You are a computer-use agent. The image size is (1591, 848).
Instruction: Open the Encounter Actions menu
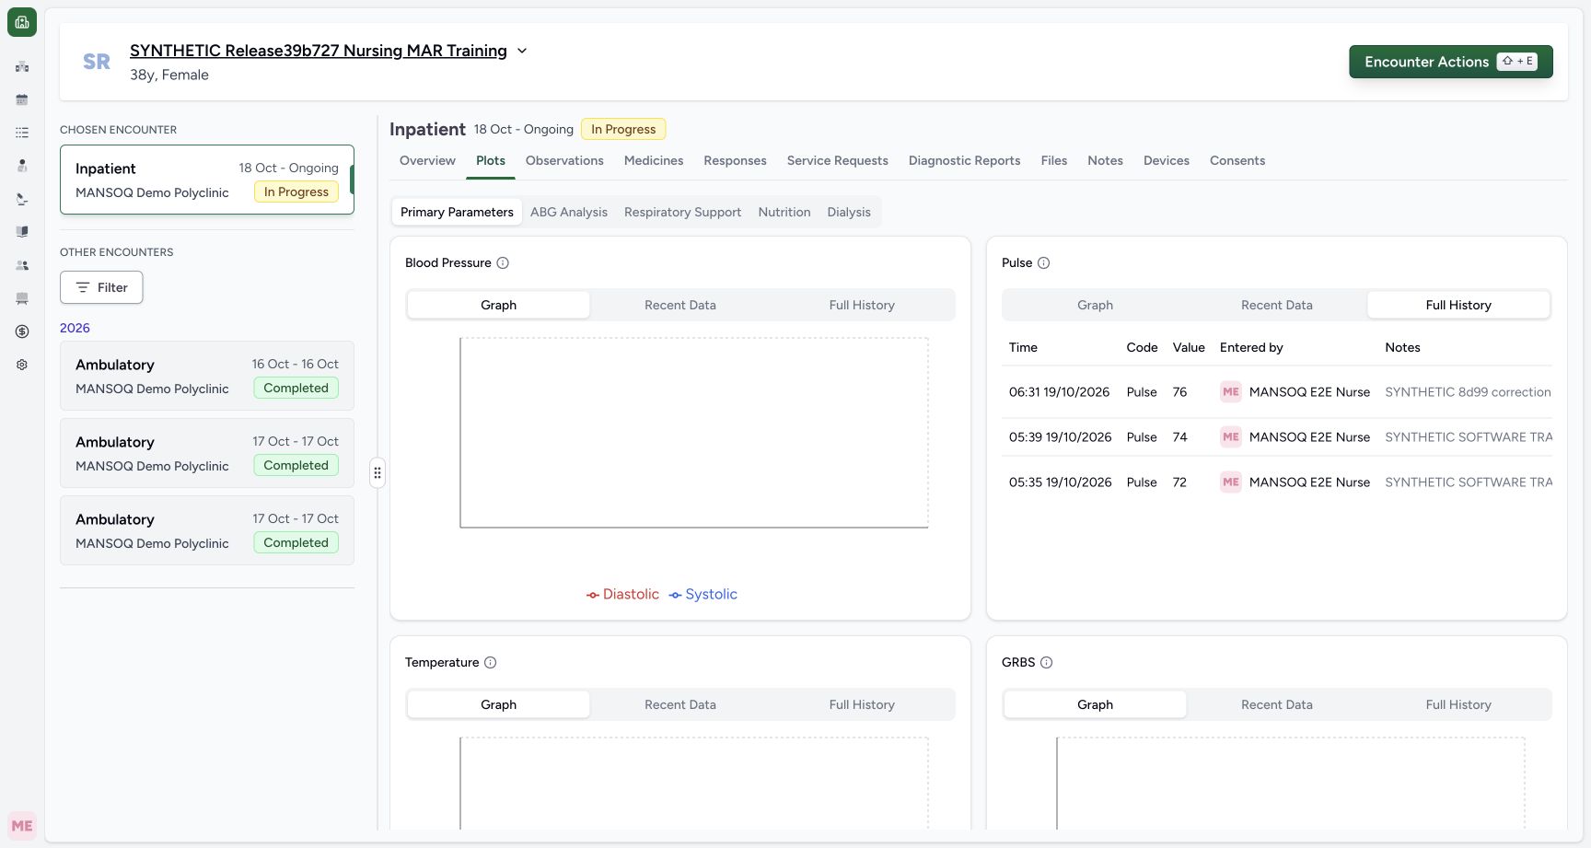click(1451, 62)
